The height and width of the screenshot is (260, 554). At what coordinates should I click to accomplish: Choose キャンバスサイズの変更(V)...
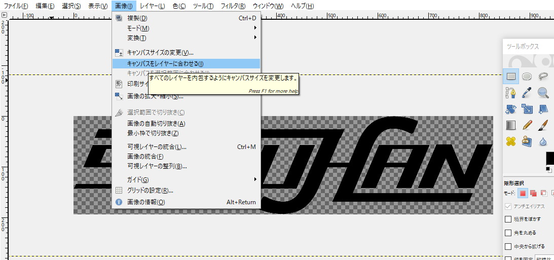[186, 53]
